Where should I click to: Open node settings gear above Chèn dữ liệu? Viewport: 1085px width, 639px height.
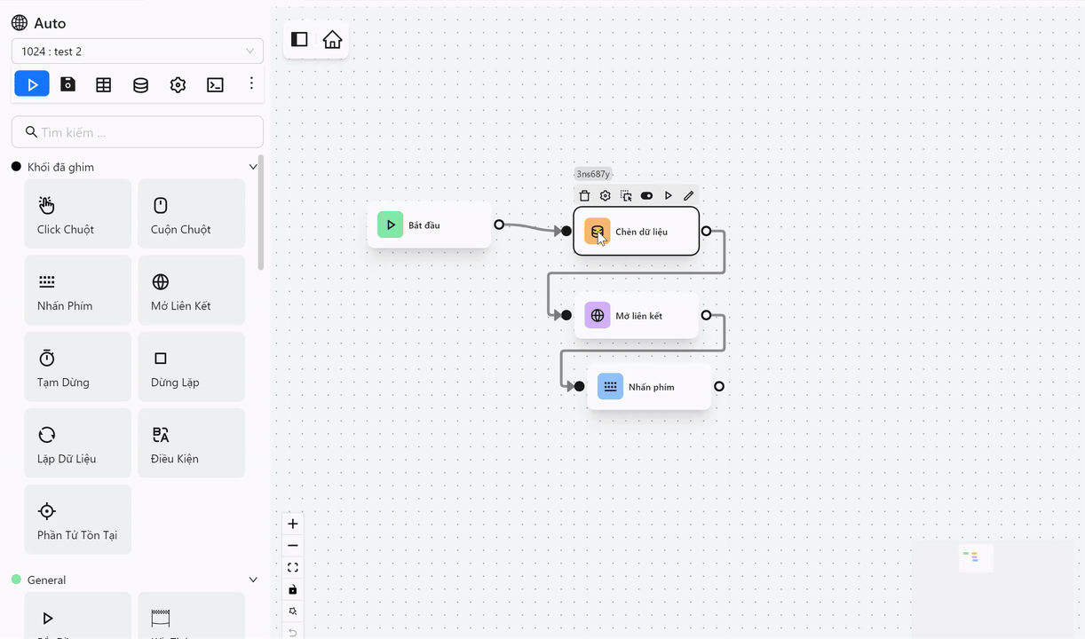coord(606,196)
